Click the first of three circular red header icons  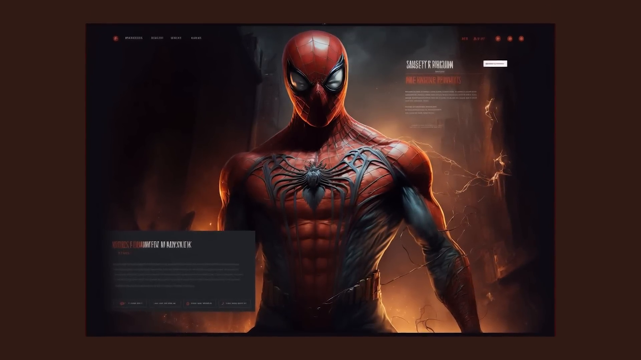click(x=498, y=39)
